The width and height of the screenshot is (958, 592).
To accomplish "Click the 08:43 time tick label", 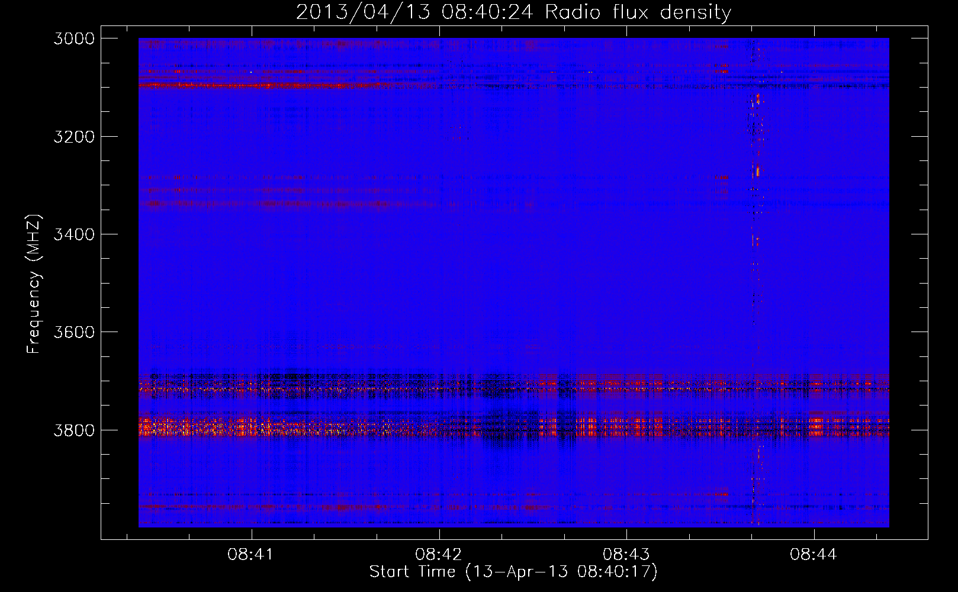I will (626, 554).
